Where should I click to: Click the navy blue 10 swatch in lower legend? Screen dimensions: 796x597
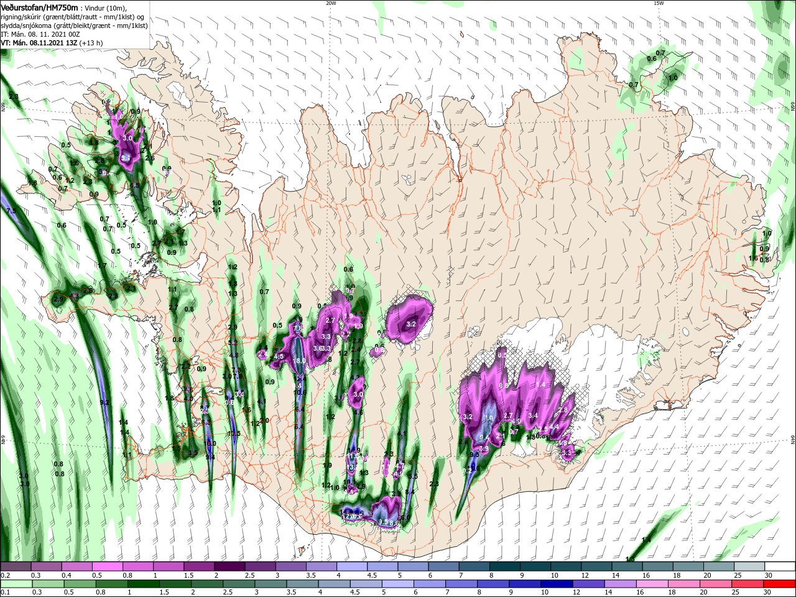tap(557, 583)
